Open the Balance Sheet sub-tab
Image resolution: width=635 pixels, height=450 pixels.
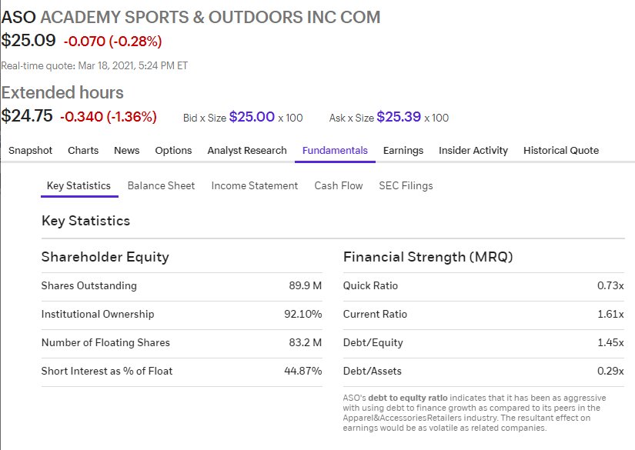point(161,185)
